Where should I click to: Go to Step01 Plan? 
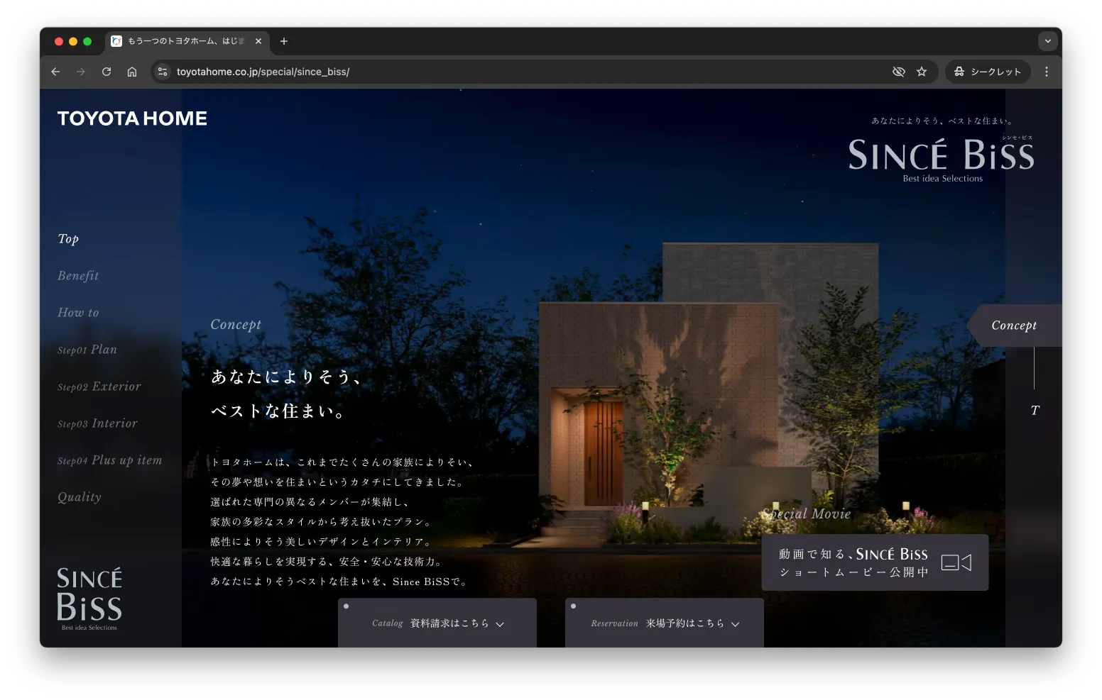click(87, 350)
